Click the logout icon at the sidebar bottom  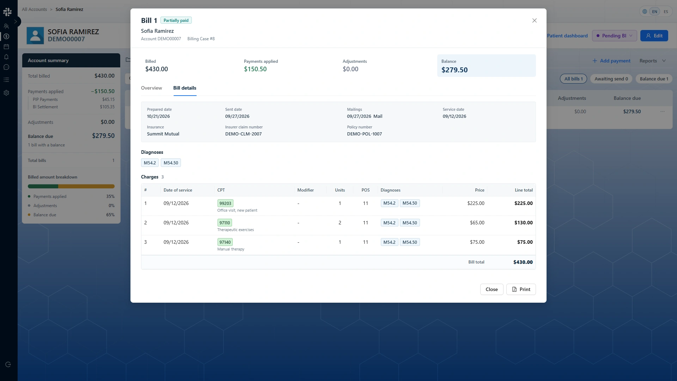8,364
